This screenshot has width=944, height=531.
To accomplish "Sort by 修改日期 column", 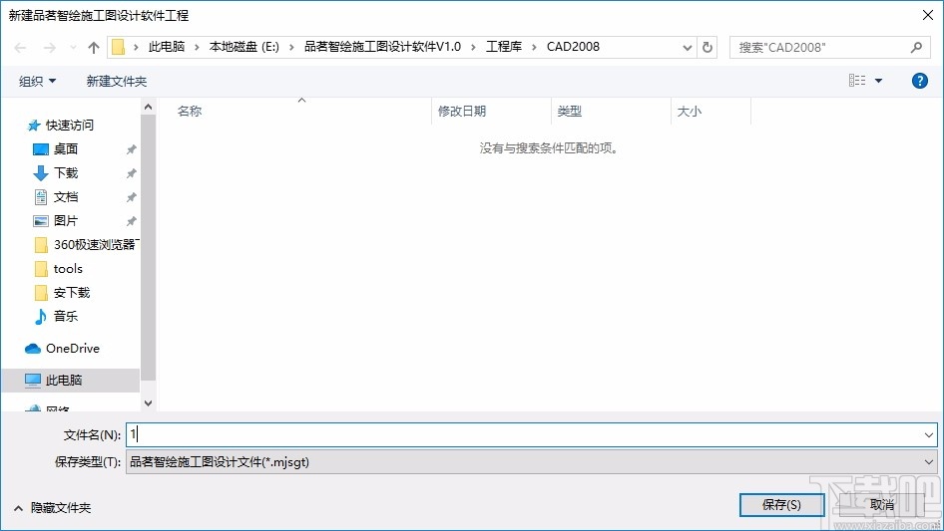I will tap(462, 112).
